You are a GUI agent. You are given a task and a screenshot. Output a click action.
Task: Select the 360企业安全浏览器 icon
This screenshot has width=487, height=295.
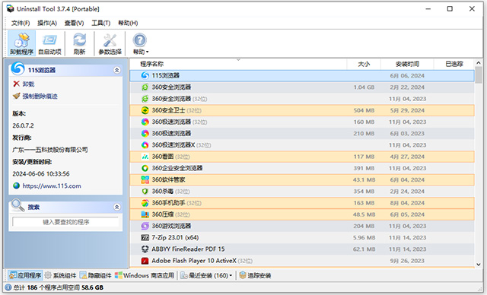pyautogui.click(x=145, y=168)
